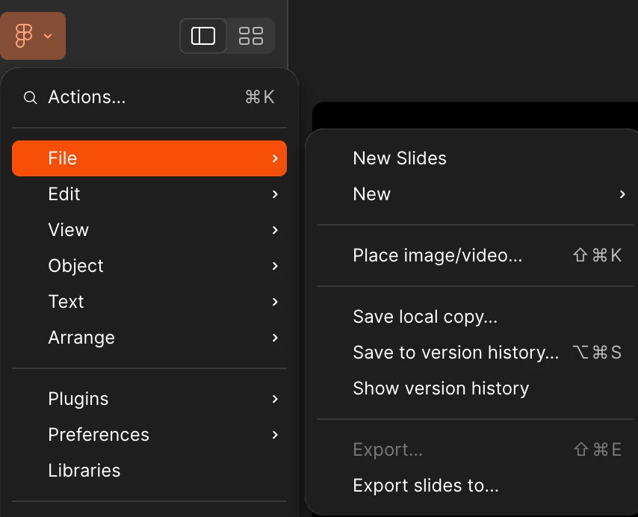Click the magnifier icon beside Actions
Image resolution: width=638 pixels, height=517 pixels.
[x=30, y=98]
